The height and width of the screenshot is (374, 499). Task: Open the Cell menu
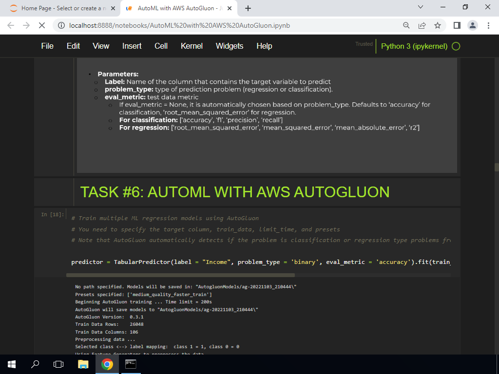point(161,46)
